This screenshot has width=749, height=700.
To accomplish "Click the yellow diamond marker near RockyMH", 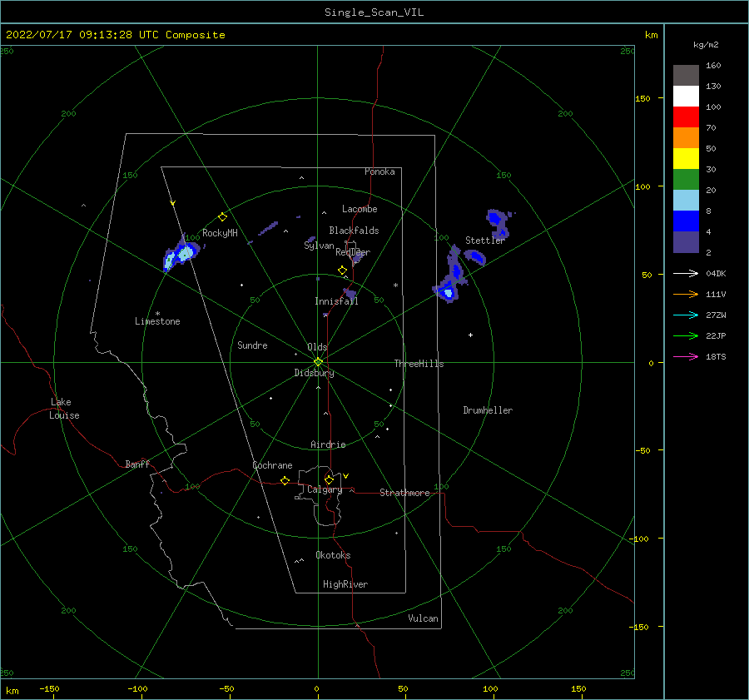I will click(222, 217).
